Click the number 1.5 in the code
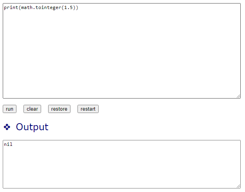 point(68,8)
